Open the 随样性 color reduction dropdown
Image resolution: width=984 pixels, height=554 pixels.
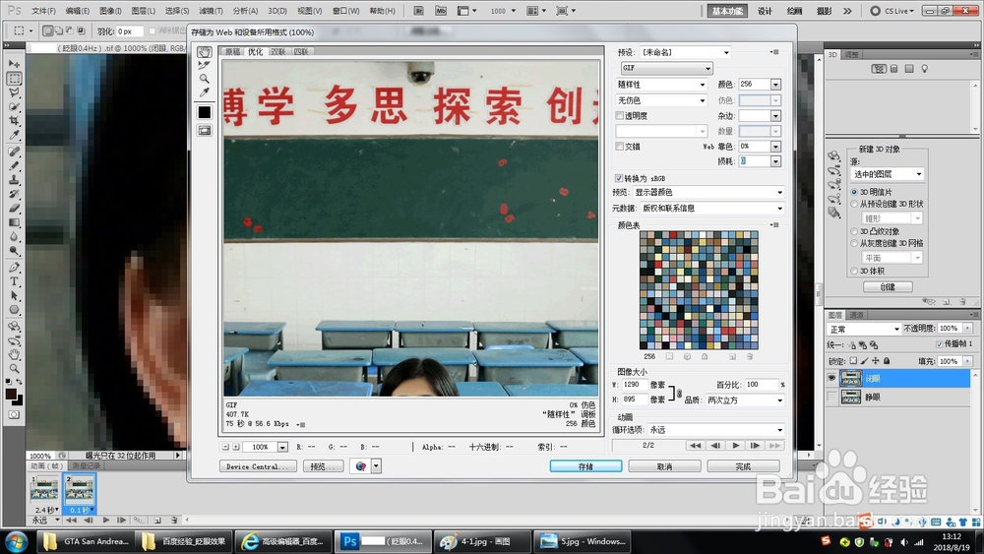661,84
